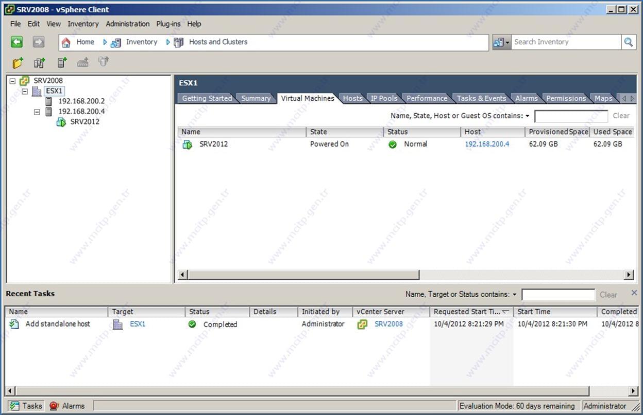Click the greyed network device toolbar icon
This screenshot has width=643, height=415.
[x=83, y=63]
